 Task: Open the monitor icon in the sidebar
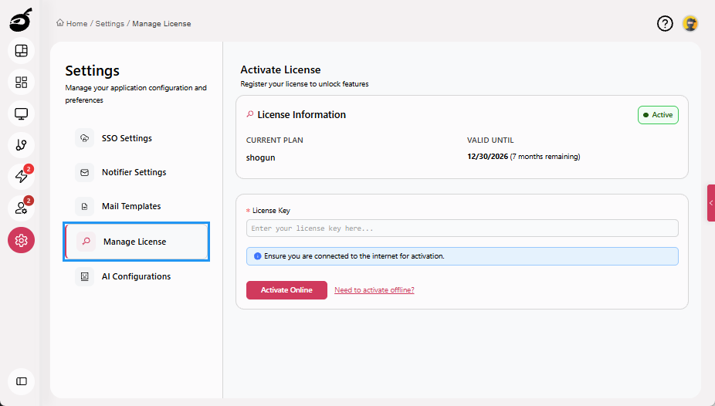pos(21,113)
